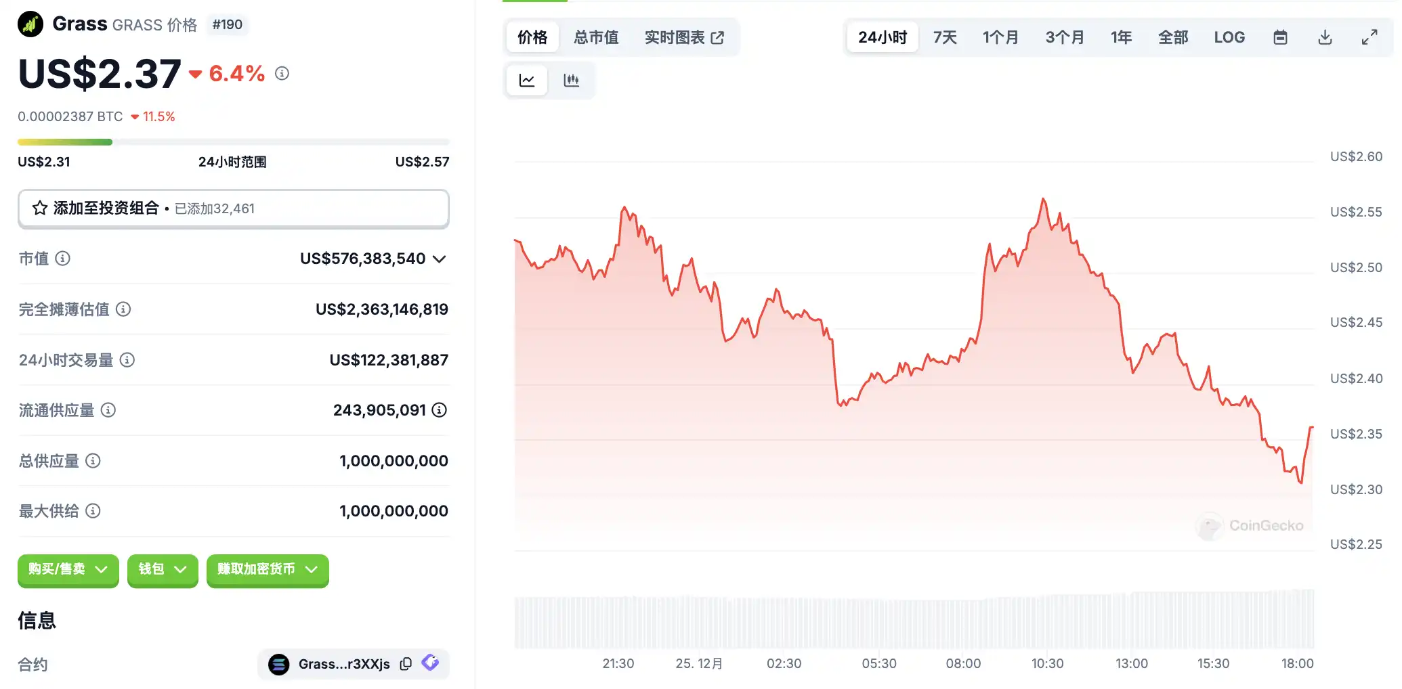Click the 24小时范围 price range bar

(x=233, y=142)
